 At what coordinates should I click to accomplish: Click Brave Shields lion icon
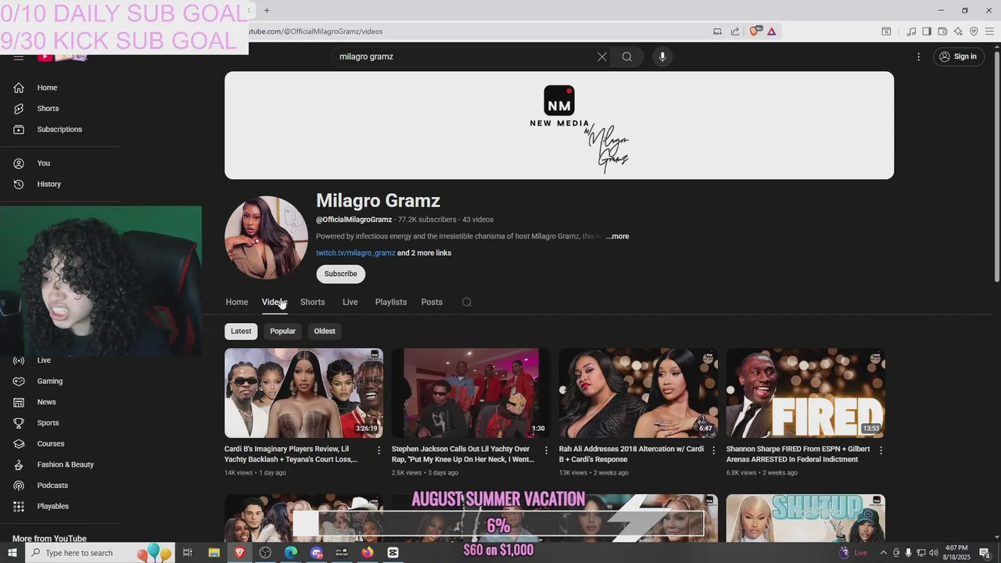(755, 31)
